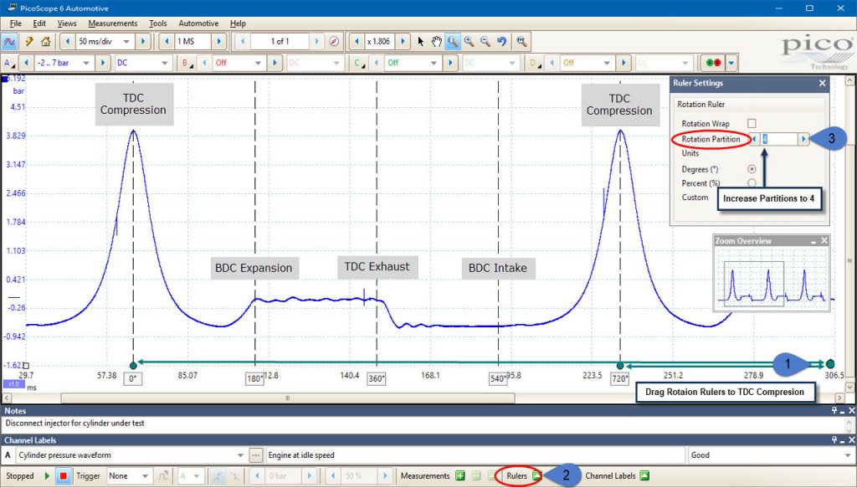Click the Home icon in toolbar
857x488 pixels.
(45, 42)
